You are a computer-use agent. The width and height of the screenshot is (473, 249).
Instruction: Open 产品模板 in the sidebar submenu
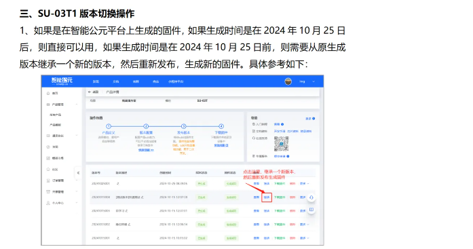pyautogui.click(x=56, y=125)
